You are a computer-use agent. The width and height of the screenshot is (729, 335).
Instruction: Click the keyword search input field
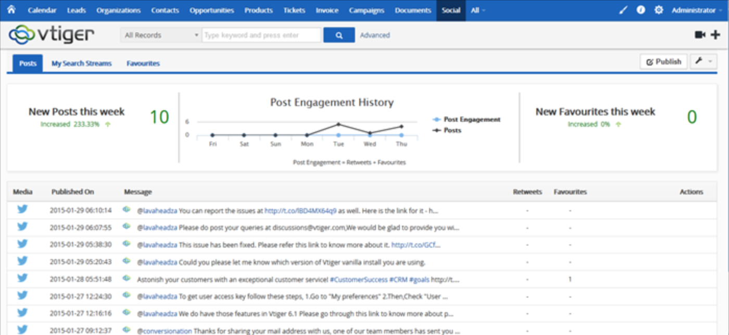coord(261,35)
